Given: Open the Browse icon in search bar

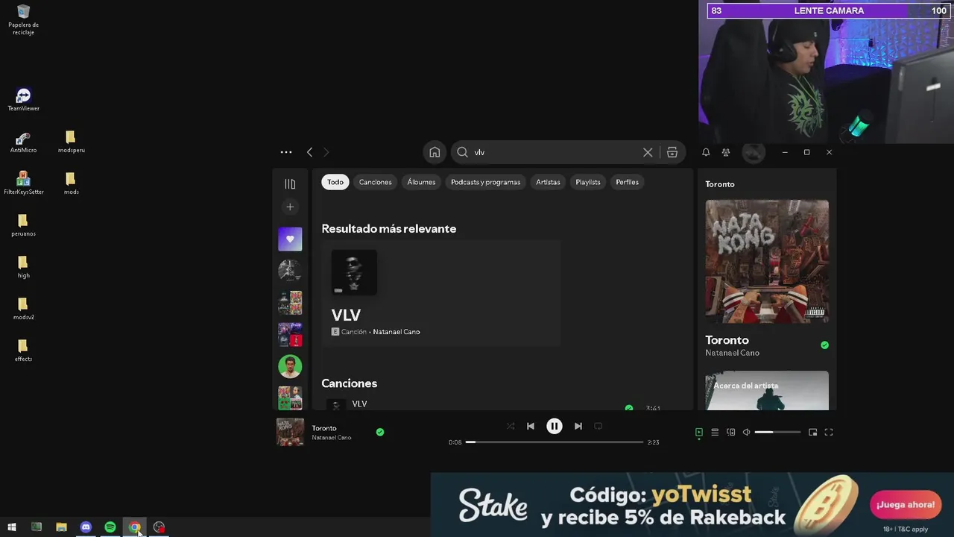Looking at the screenshot, I should coord(672,152).
